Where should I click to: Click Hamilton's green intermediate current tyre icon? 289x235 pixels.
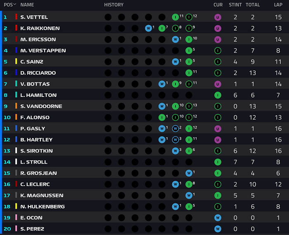click(218, 95)
